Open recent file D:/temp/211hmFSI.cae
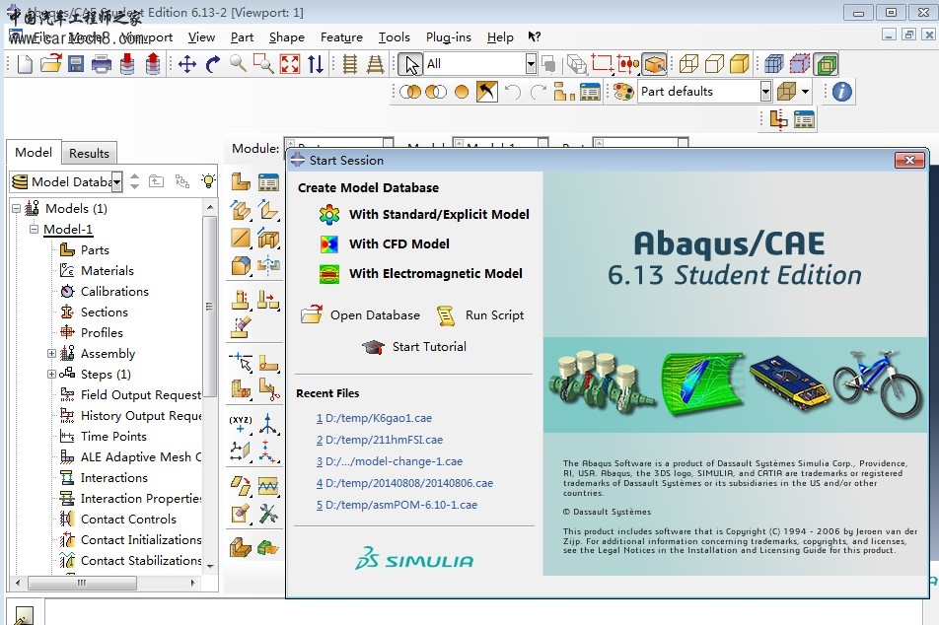 tap(380, 440)
